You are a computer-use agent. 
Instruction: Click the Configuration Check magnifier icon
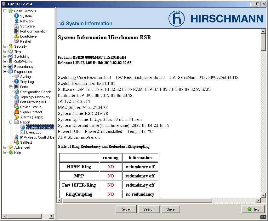[17, 92]
